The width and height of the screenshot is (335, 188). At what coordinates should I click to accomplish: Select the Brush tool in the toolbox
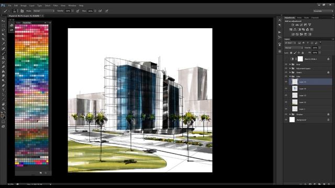[x=3, y=53]
